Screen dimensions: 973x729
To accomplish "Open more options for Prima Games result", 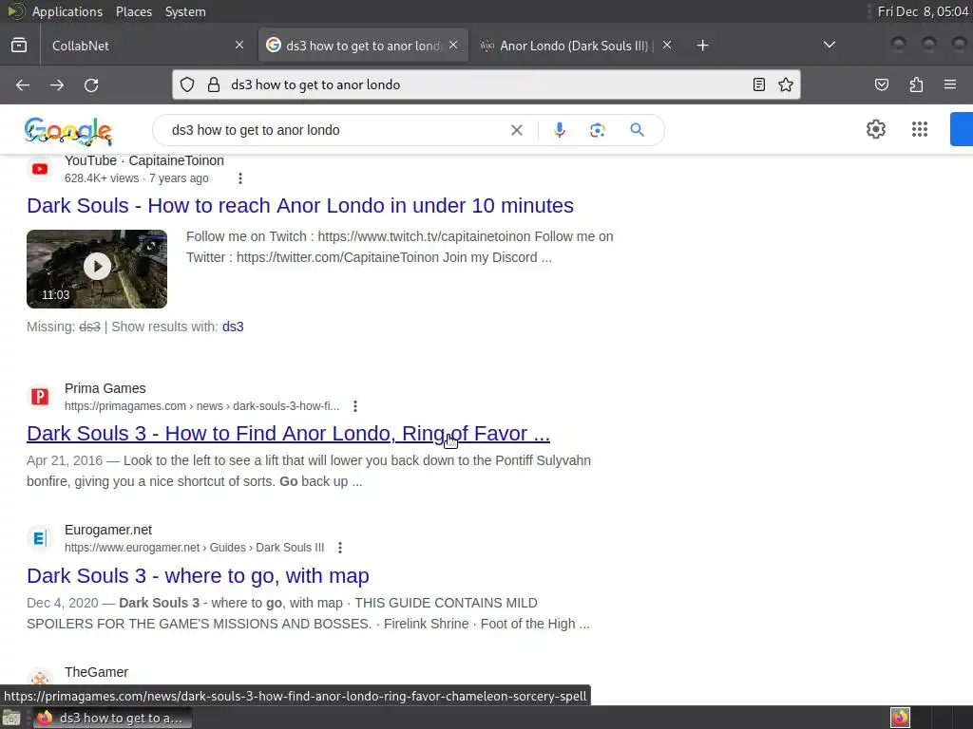I will [x=355, y=406].
